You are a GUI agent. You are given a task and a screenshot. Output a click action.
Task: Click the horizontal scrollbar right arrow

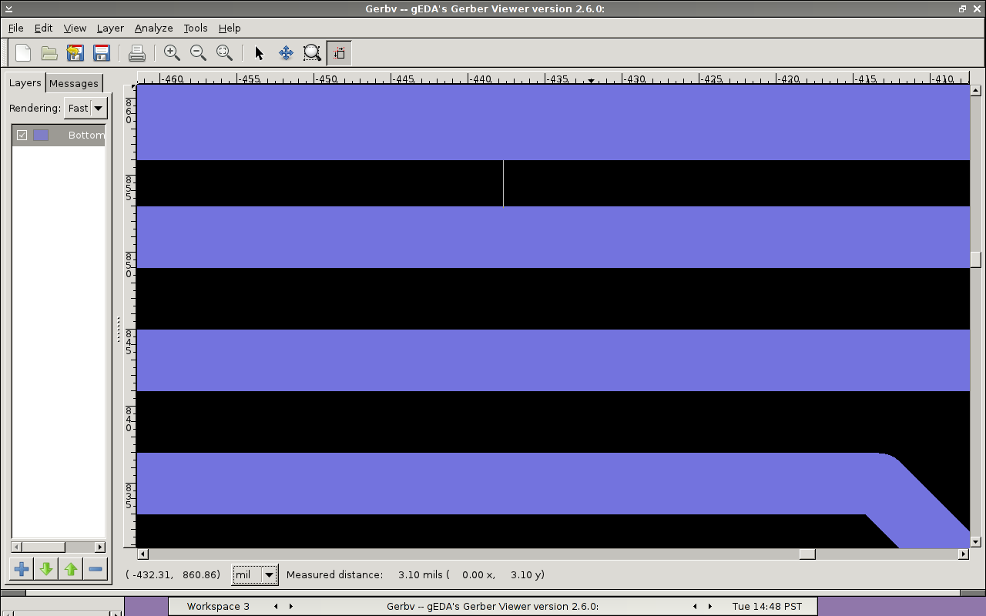click(x=963, y=554)
